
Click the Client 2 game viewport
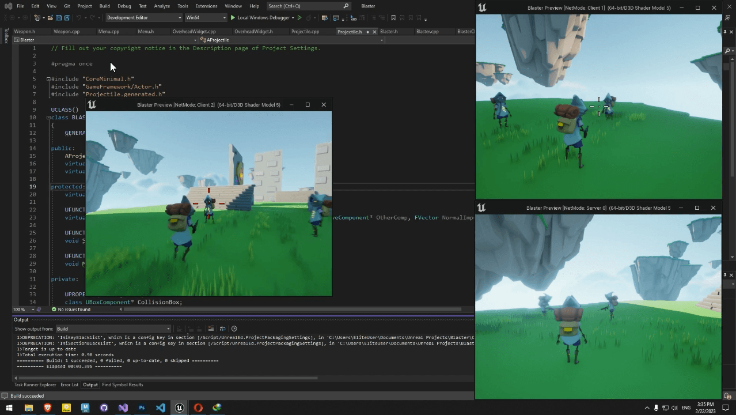pyautogui.click(x=208, y=203)
